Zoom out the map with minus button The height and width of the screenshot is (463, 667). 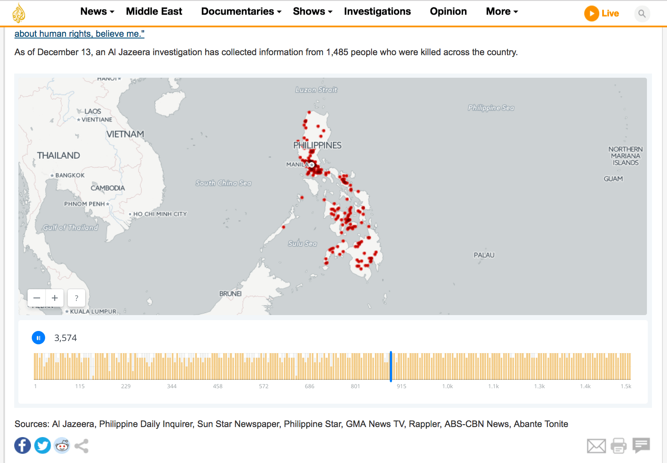tap(37, 298)
